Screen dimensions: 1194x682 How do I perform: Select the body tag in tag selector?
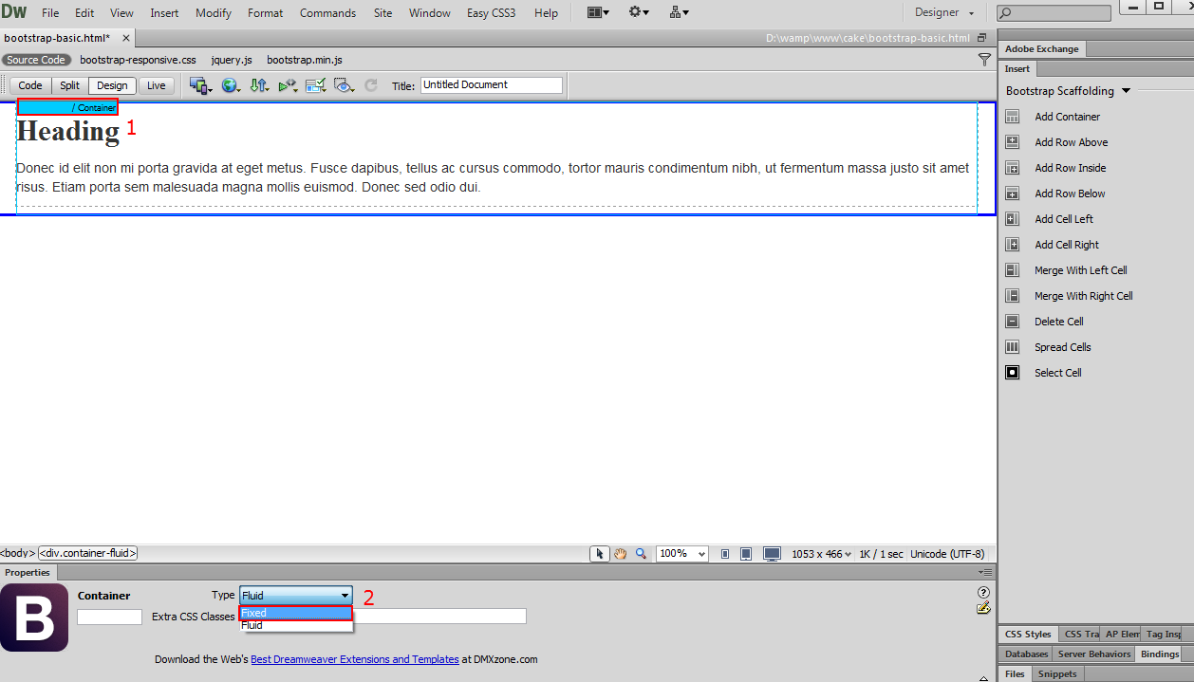pyautogui.click(x=18, y=553)
